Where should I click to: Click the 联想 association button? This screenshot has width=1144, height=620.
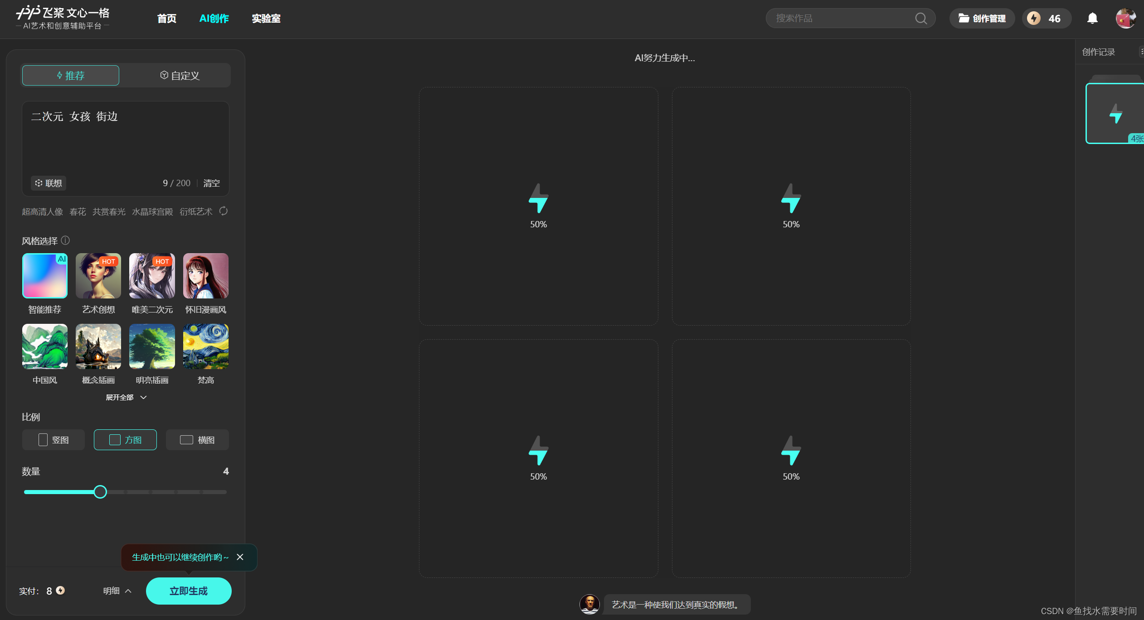[x=49, y=183]
